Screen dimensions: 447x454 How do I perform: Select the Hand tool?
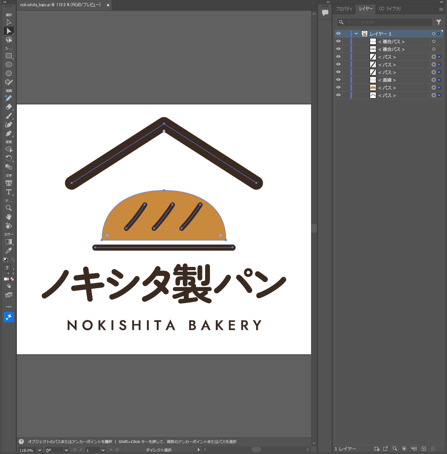pos(9,217)
